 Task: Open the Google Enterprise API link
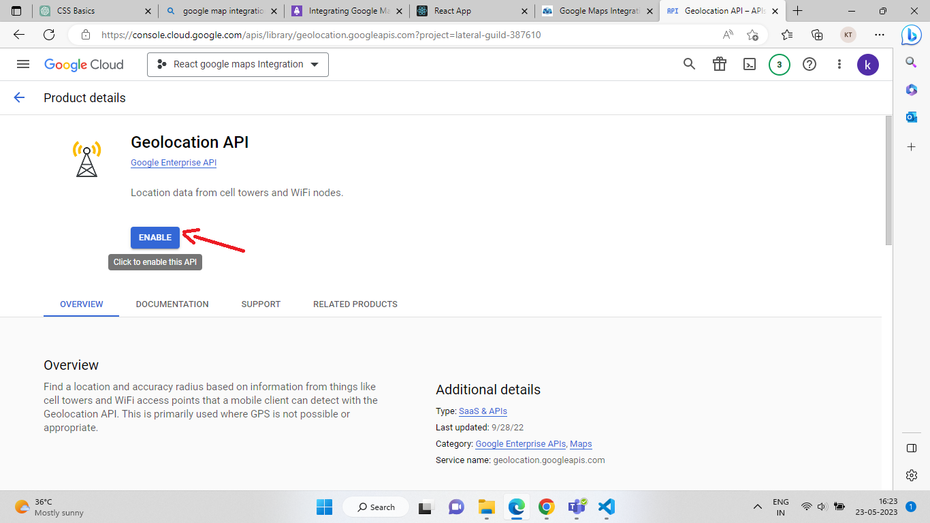174,163
